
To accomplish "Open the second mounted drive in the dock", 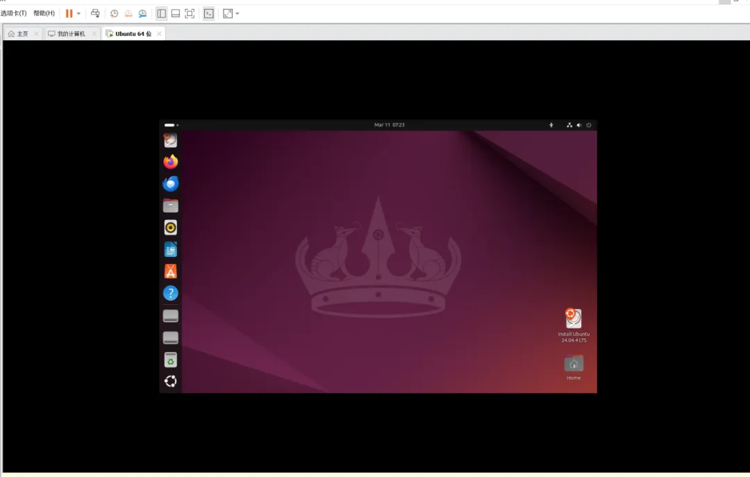I will pos(171,337).
